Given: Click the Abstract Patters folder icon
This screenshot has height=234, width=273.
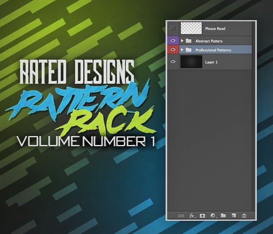Looking at the screenshot, I should [188, 41].
